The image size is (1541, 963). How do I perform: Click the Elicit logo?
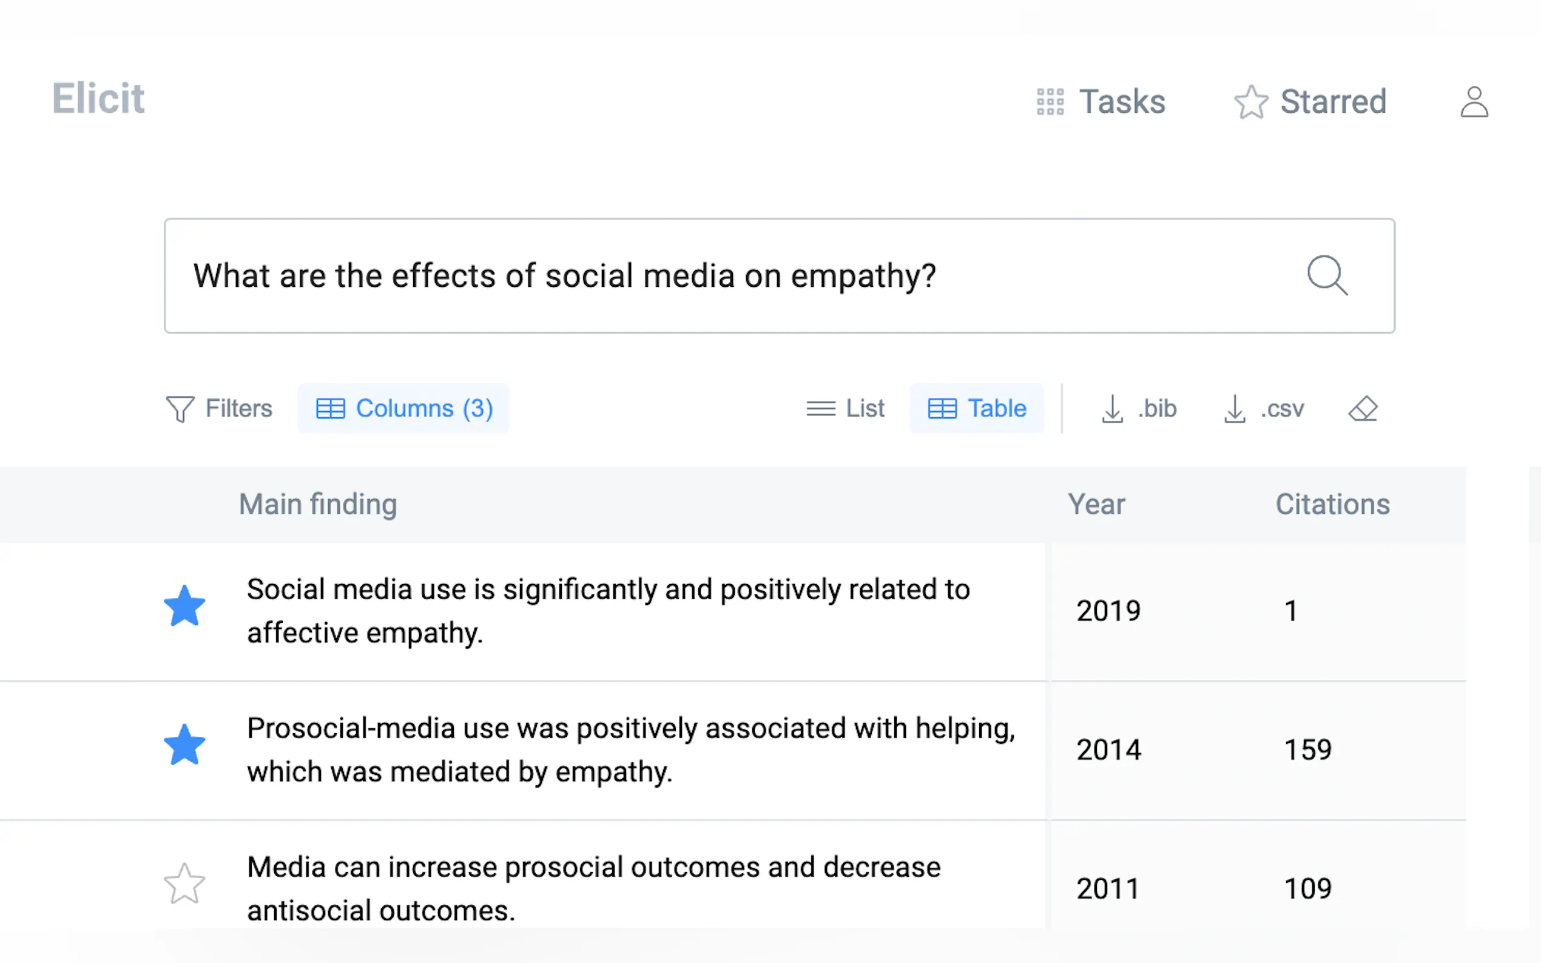98,99
